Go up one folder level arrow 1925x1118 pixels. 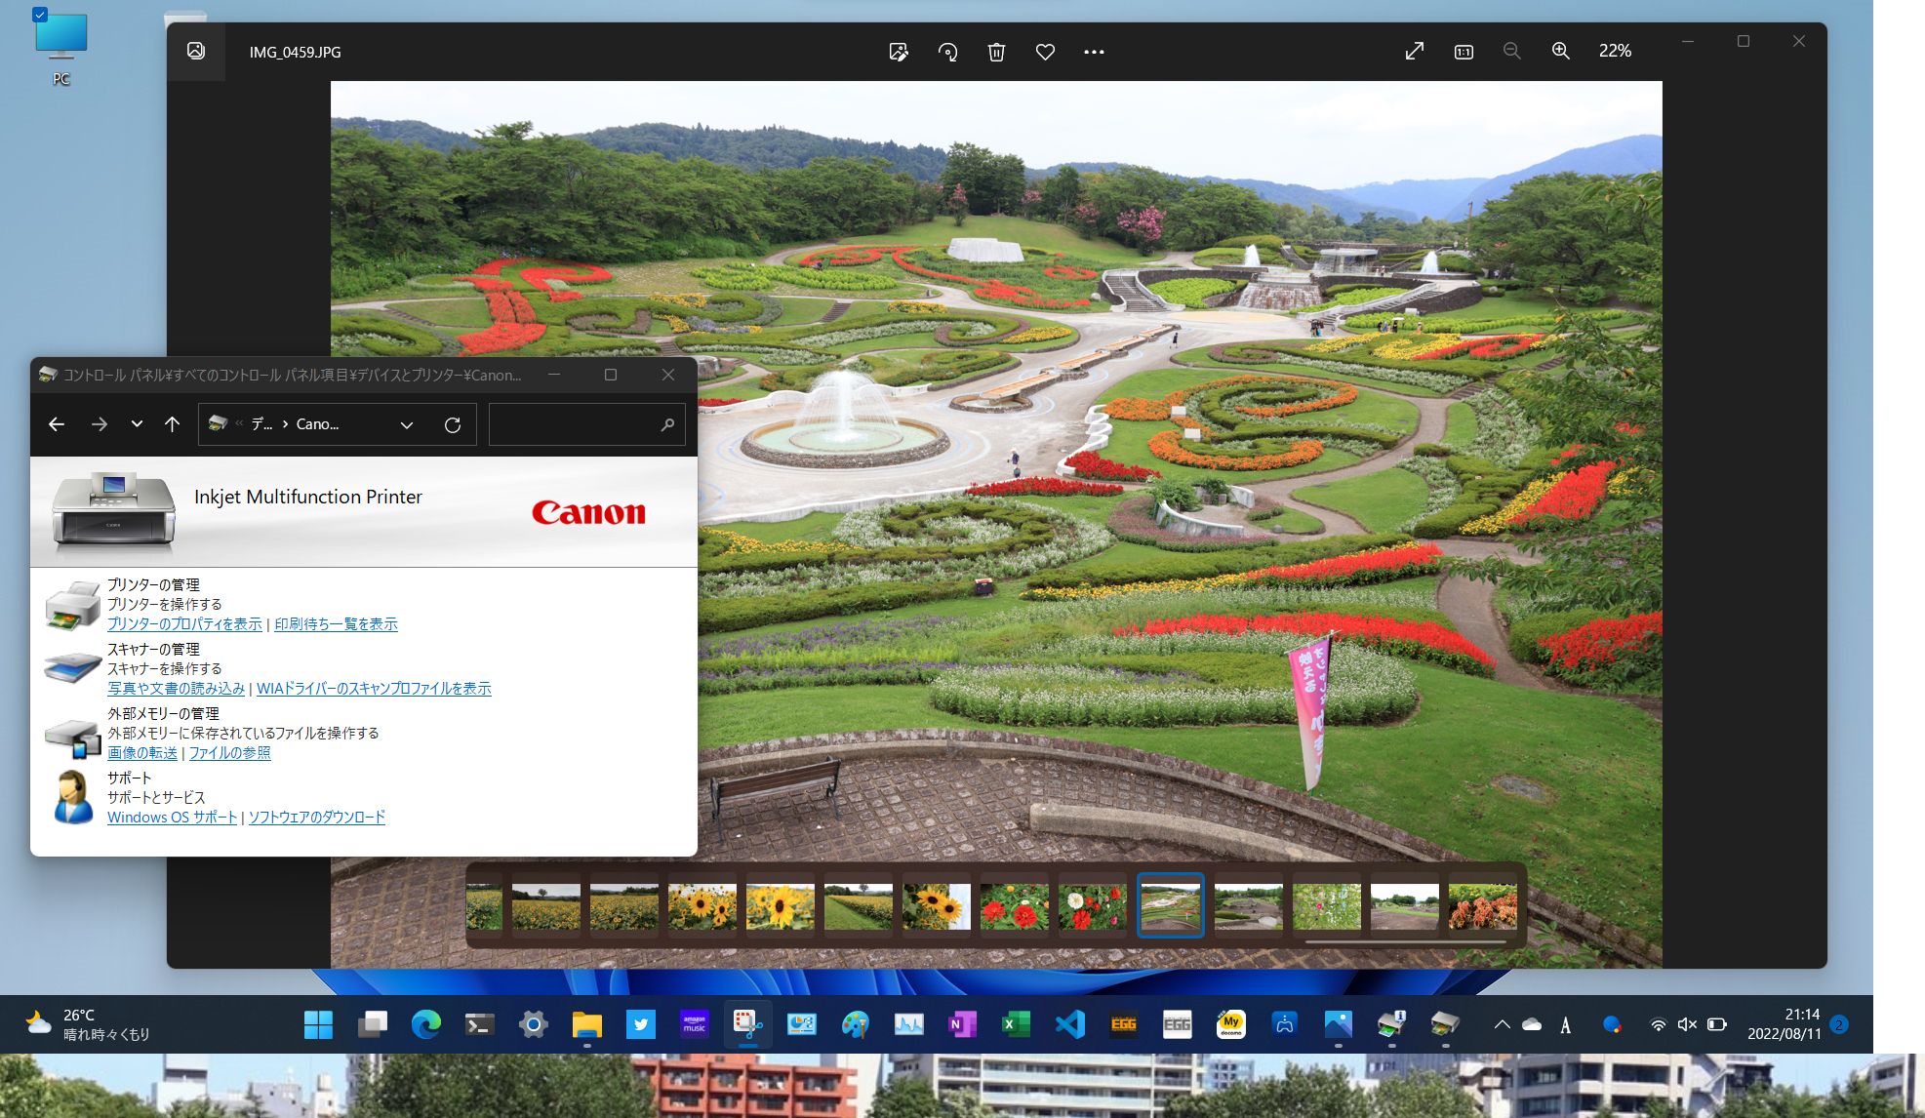[x=172, y=424]
